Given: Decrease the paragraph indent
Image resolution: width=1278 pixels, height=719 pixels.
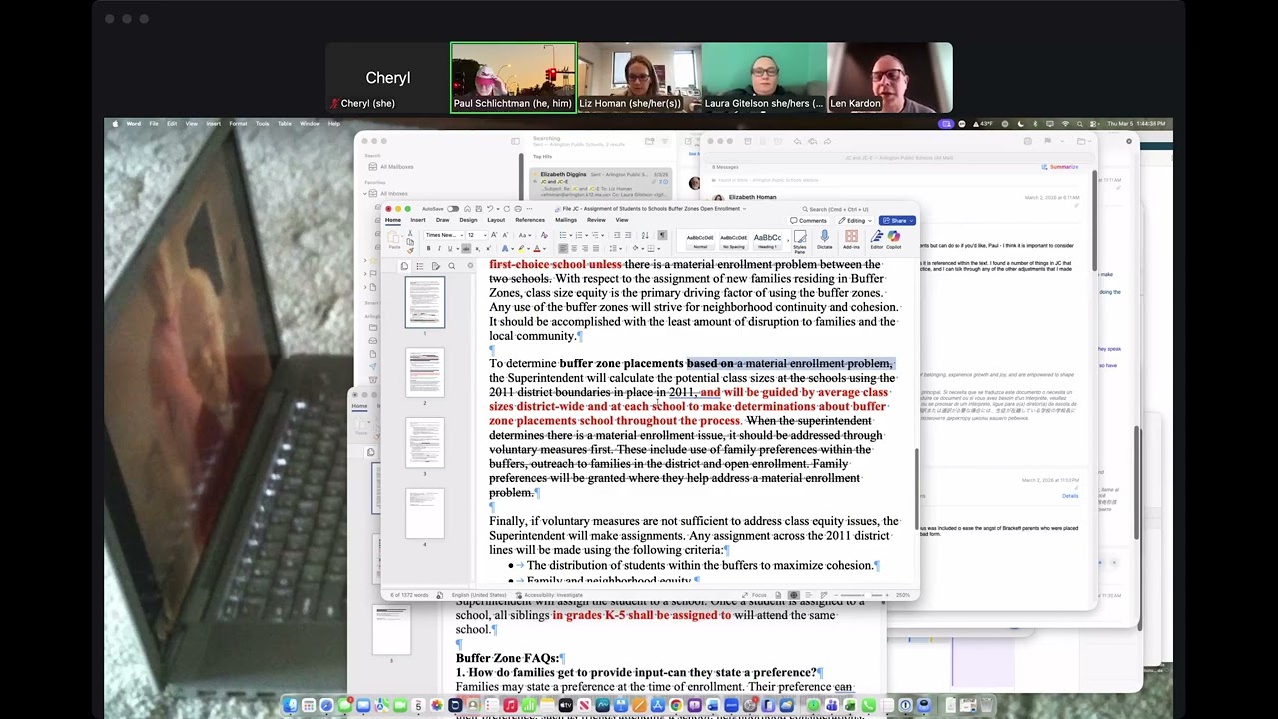Looking at the screenshot, I should 617,235.
